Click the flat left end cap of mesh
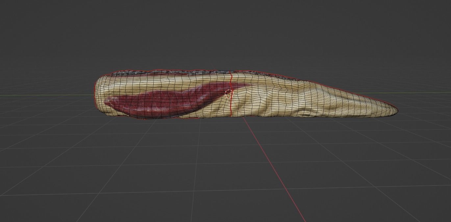Viewport: 451px width, 222px height. 98,95
